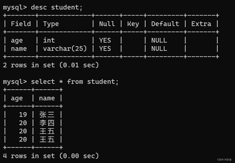235x163 pixels.
Task: Click the age value 19
Action: tap(23, 115)
